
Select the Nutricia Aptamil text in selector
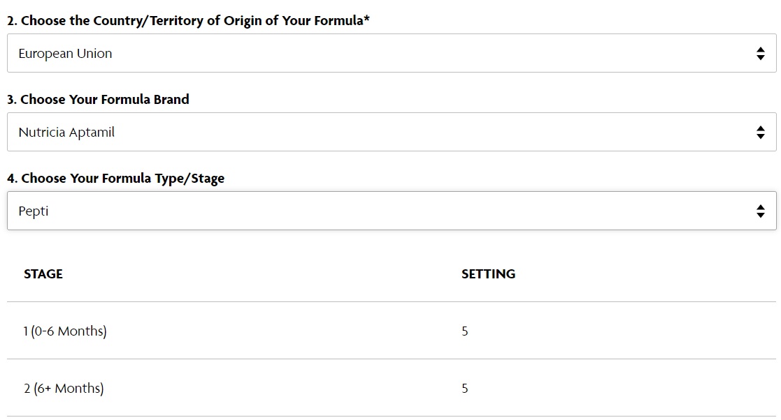[x=66, y=133]
